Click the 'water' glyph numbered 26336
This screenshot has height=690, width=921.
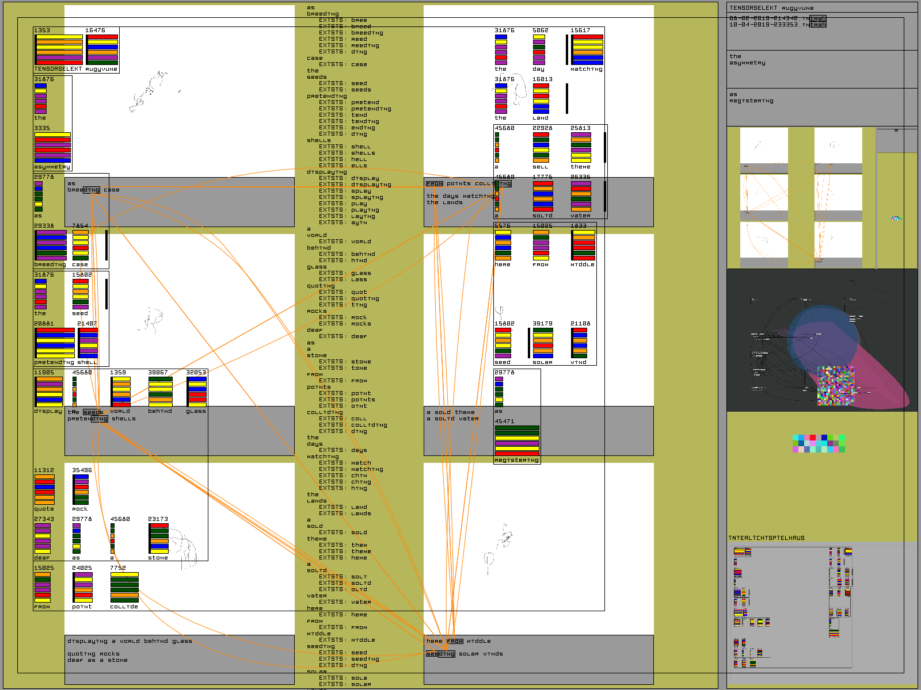[x=581, y=196]
